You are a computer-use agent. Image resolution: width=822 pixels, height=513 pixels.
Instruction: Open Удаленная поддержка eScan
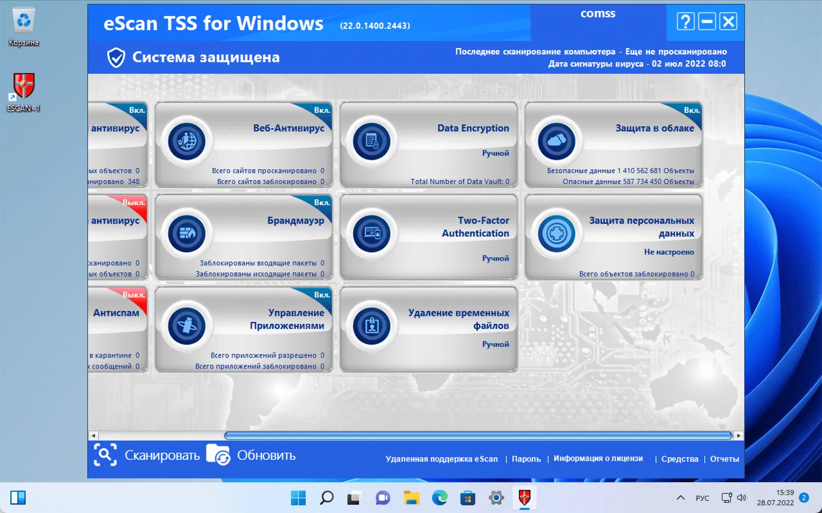click(x=442, y=459)
